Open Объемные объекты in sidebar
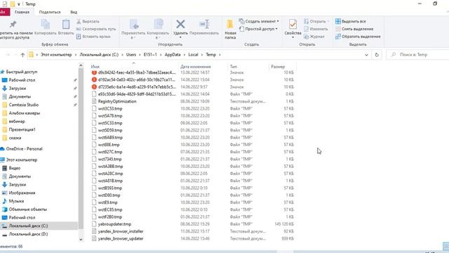The height and width of the screenshot is (253, 449). tap(28, 209)
